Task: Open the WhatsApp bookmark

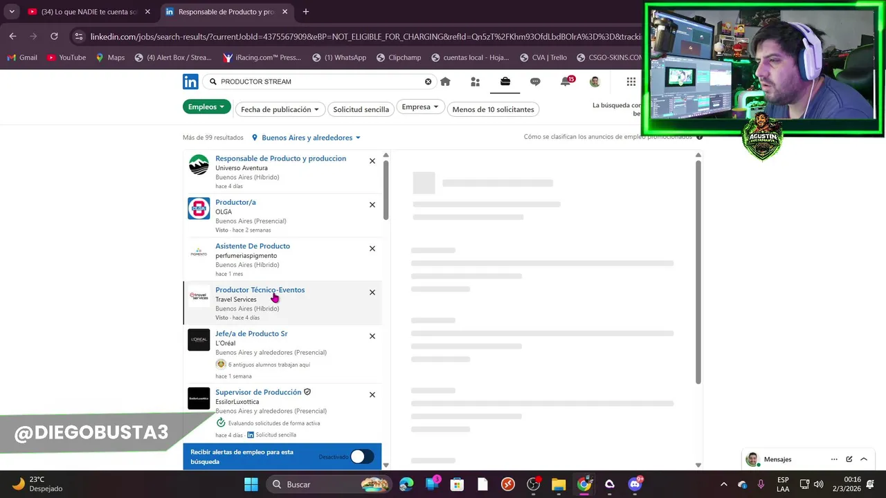Action: [339, 57]
